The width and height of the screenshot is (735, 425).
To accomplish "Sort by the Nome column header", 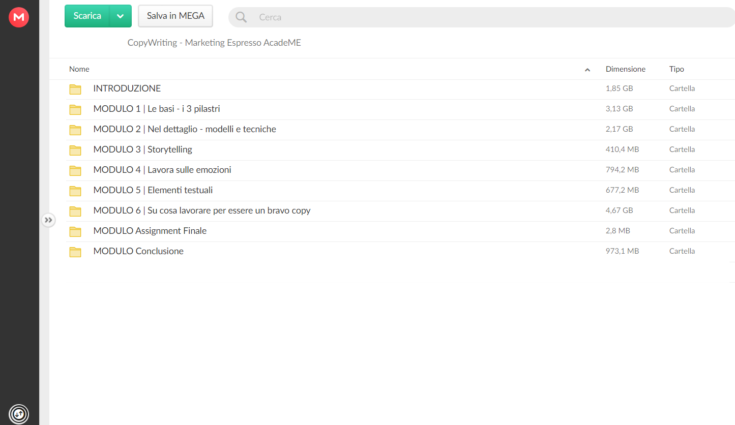I will (x=79, y=69).
